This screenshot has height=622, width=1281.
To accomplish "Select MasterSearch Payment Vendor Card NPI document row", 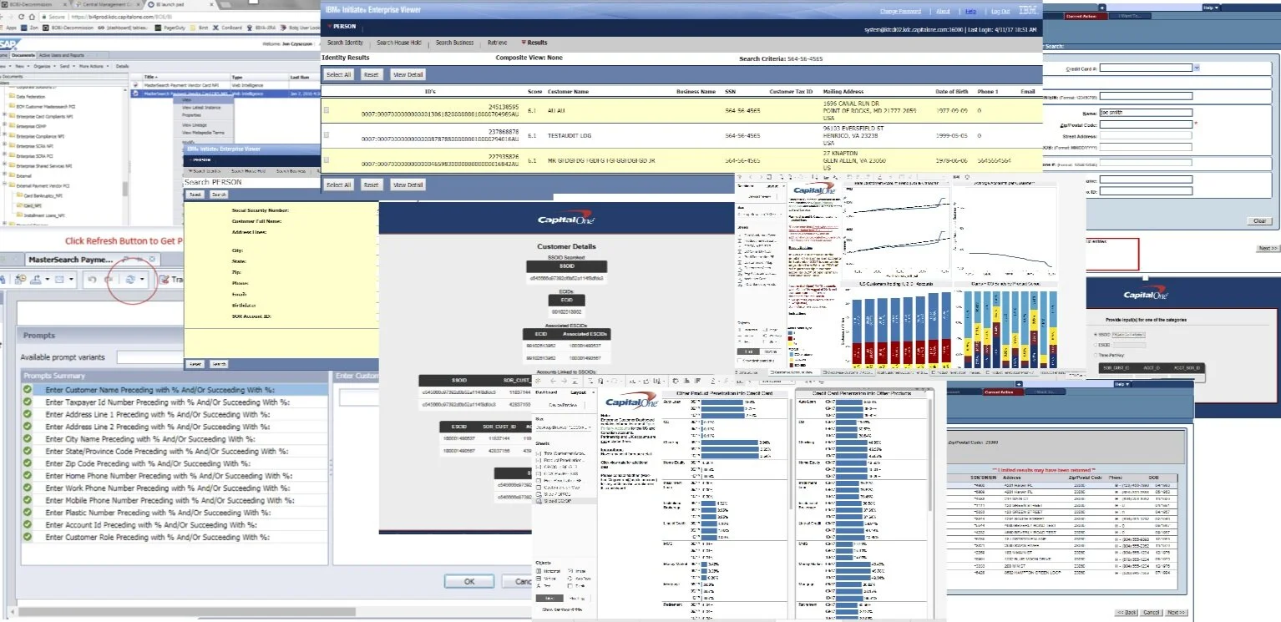I will coord(224,85).
